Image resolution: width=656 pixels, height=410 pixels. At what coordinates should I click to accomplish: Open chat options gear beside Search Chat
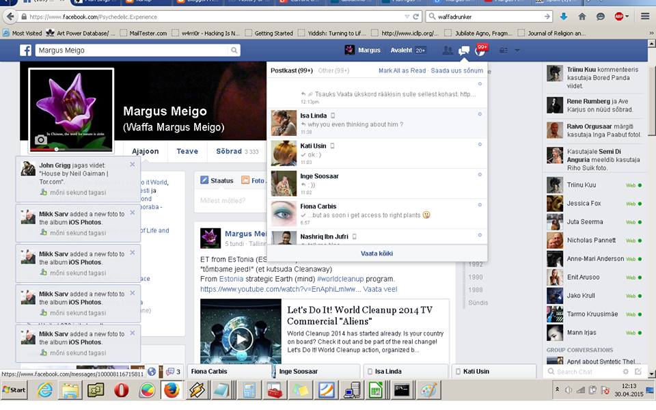pyautogui.click(x=626, y=372)
